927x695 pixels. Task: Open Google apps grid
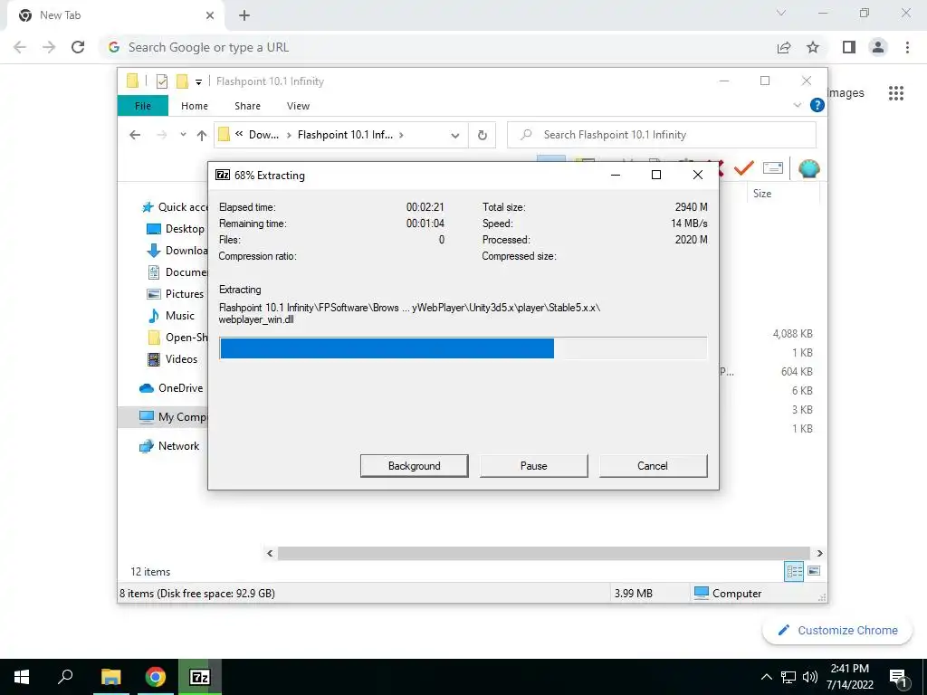[x=895, y=93]
